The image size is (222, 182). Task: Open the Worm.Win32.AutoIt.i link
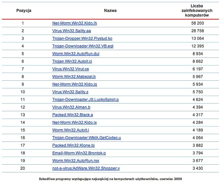(x=71, y=130)
